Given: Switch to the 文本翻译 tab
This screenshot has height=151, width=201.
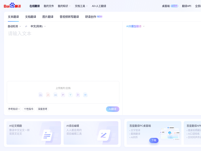Looking at the screenshot, I should (13, 17).
